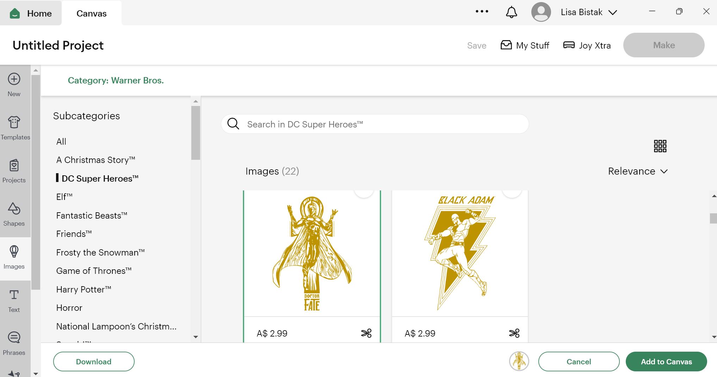Click Add to Canvas button
This screenshot has width=717, height=377.
point(666,362)
